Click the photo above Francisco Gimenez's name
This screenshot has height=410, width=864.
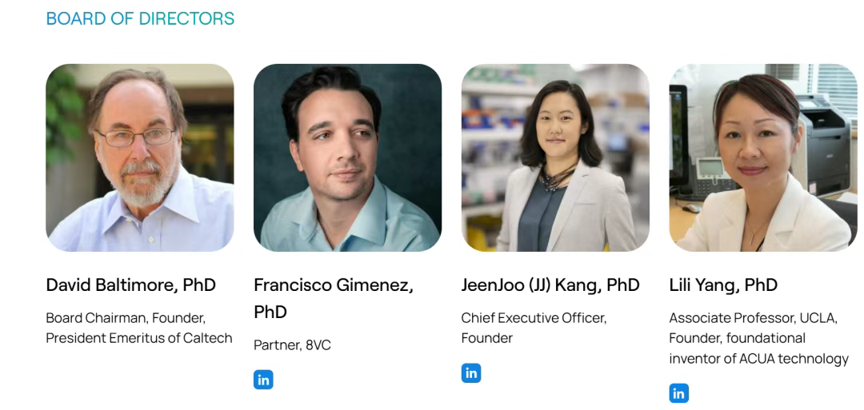(347, 157)
